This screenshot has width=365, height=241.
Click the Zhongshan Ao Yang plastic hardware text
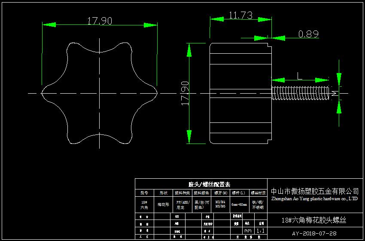click(x=314, y=198)
